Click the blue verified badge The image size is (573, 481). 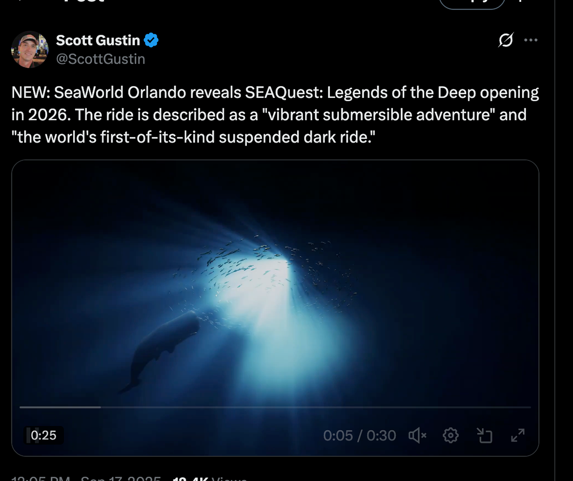(151, 41)
